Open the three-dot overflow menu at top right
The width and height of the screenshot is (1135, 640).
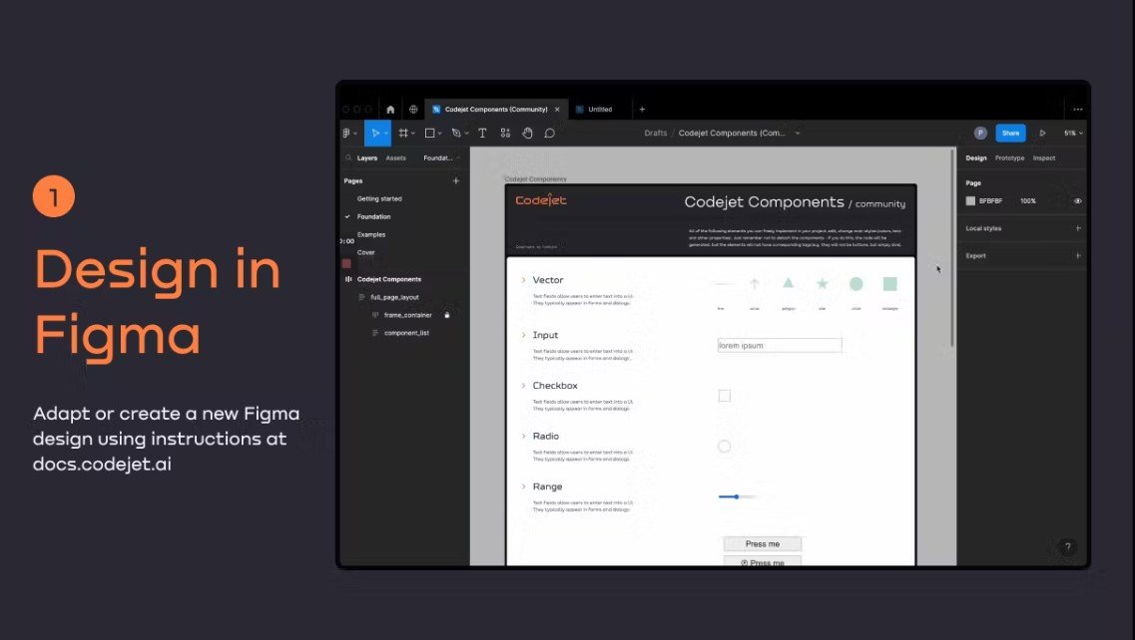coord(1078,110)
